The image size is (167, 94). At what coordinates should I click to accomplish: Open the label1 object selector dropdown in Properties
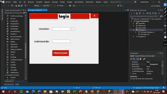163,56
